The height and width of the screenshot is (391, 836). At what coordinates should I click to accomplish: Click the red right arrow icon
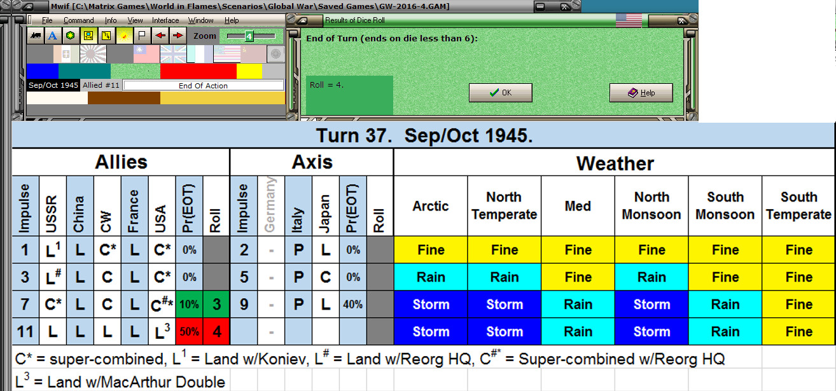[178, 36]
